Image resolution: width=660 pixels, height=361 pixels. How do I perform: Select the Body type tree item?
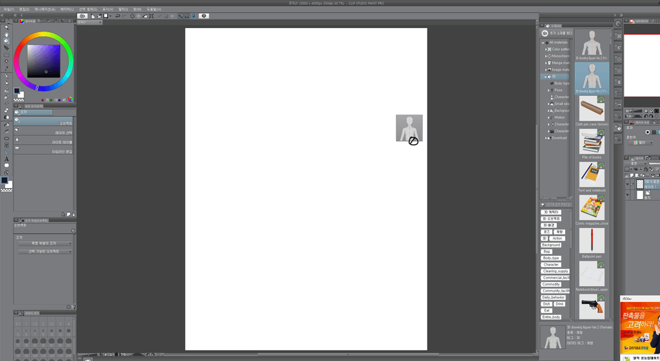point(561,83)
